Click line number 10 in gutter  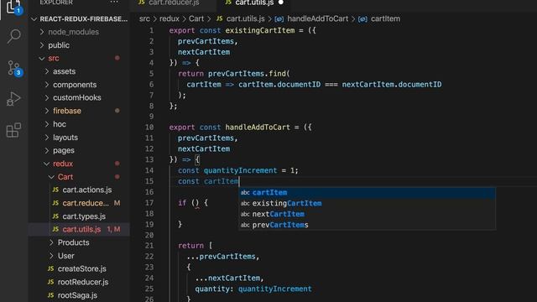(x=149, y=127)
